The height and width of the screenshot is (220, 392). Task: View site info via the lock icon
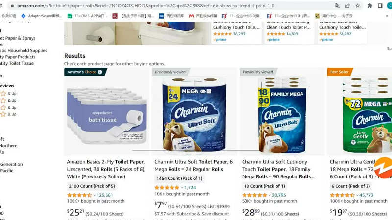(x=12, y=6)
